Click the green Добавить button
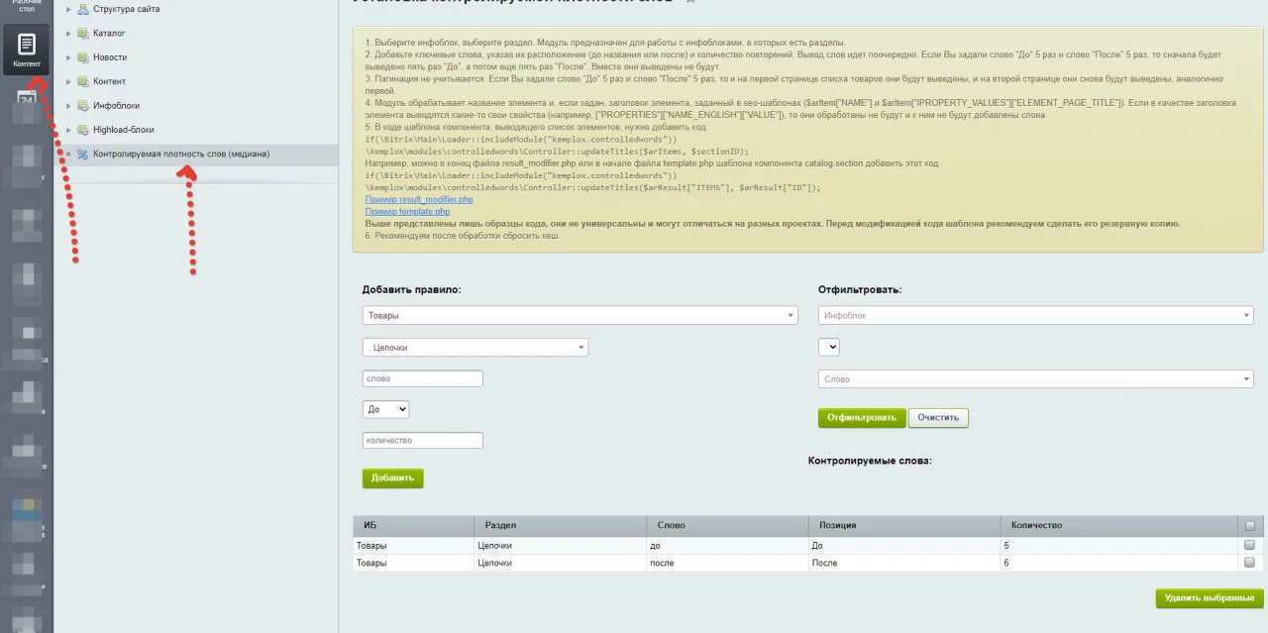The width and height of the screenshot is (1268, 633). pos(392,478)
